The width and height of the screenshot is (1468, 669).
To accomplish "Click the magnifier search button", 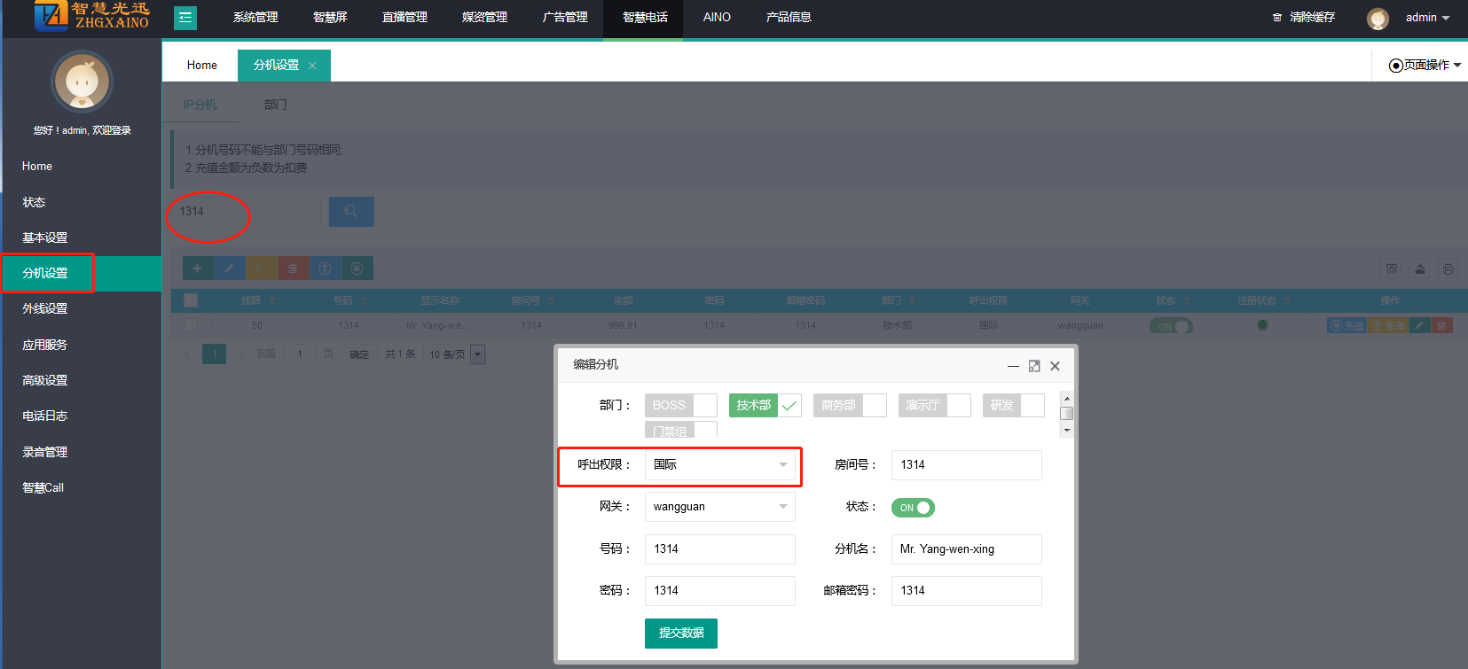I will pyautogui.click(x=351, y=212).
